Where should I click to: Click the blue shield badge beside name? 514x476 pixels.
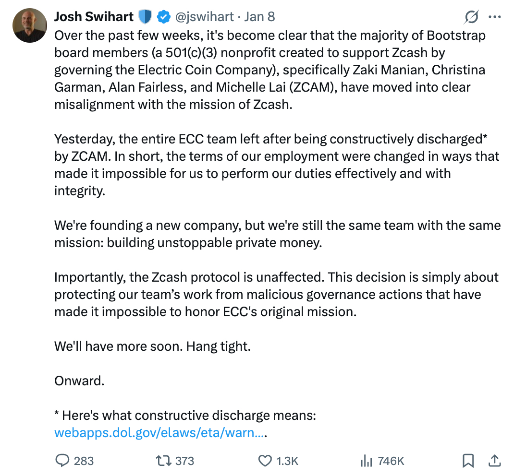pos(145,17)
